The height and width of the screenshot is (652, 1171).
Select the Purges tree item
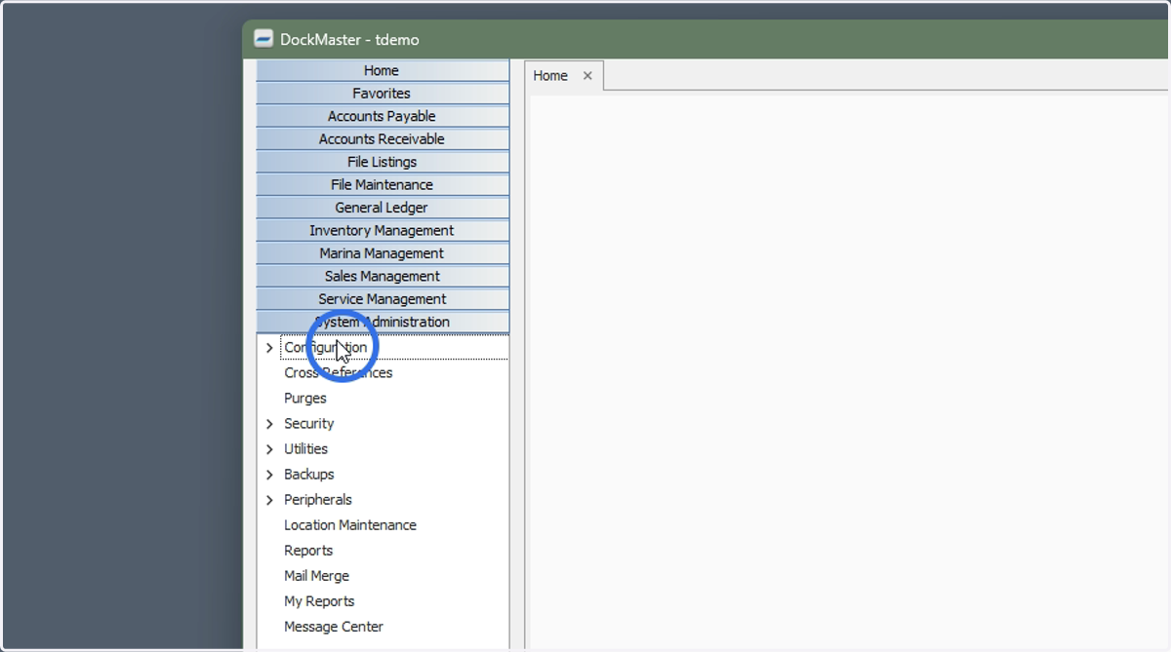pos(305,398)
